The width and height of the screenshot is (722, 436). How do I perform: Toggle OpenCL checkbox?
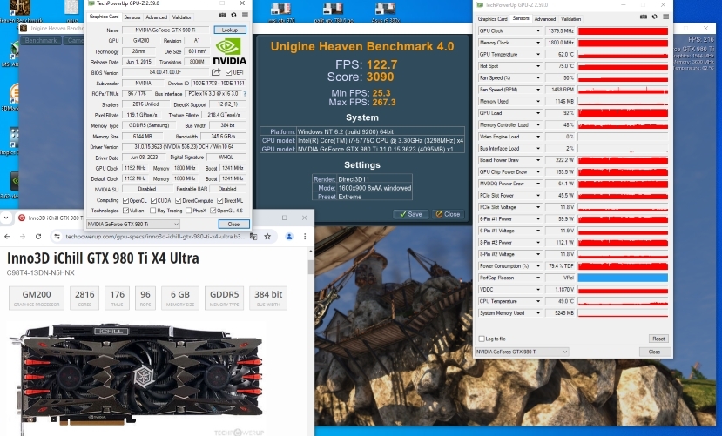coord(125,200)
